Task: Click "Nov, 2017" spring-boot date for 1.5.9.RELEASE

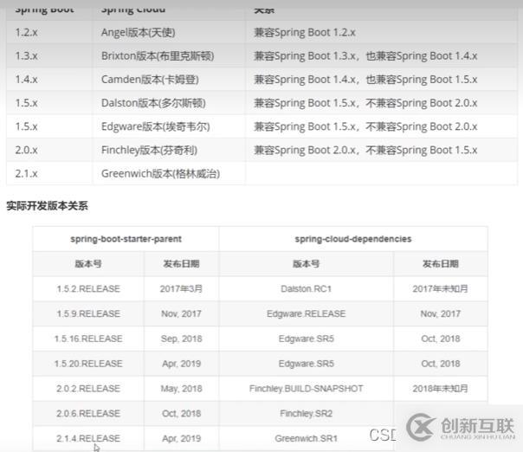Action: coord(181,313)
